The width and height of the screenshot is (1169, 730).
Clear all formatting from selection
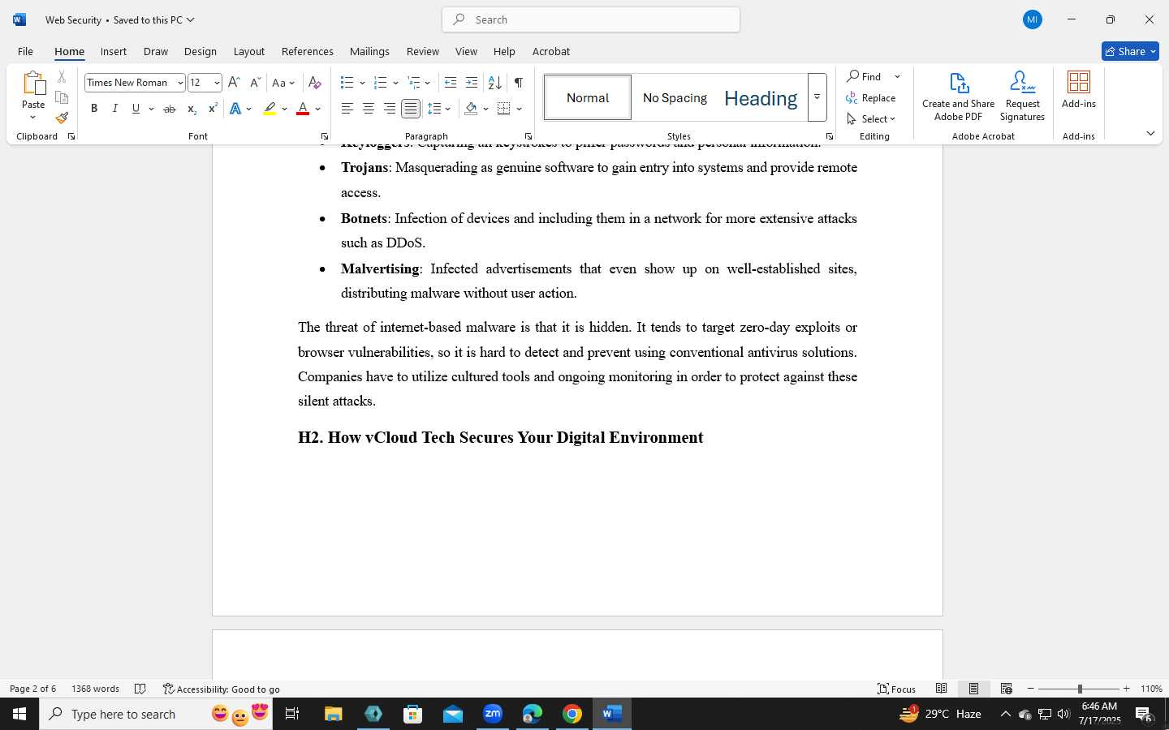(315, 83)
